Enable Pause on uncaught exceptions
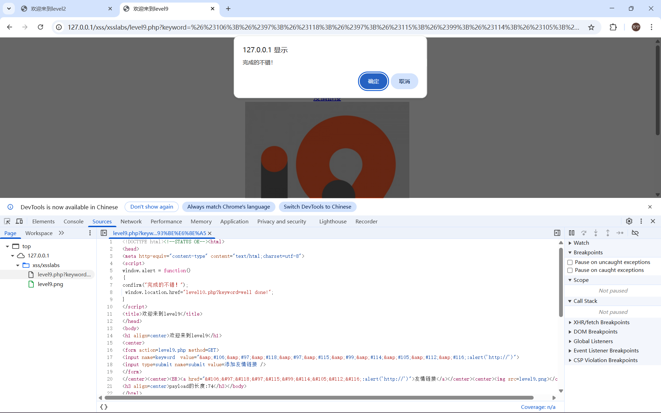 (x=570, y=262)
